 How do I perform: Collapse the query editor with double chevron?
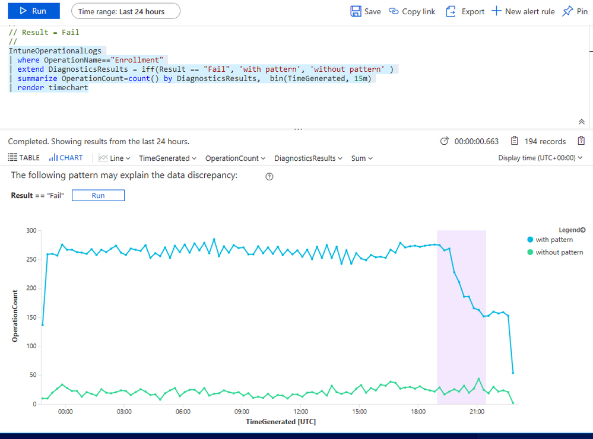click(582, 122)
